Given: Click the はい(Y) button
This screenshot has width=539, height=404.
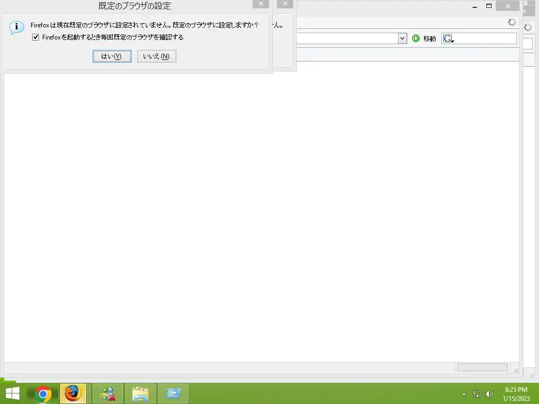Looking at the screenshot, I should (x=112, y=56).
